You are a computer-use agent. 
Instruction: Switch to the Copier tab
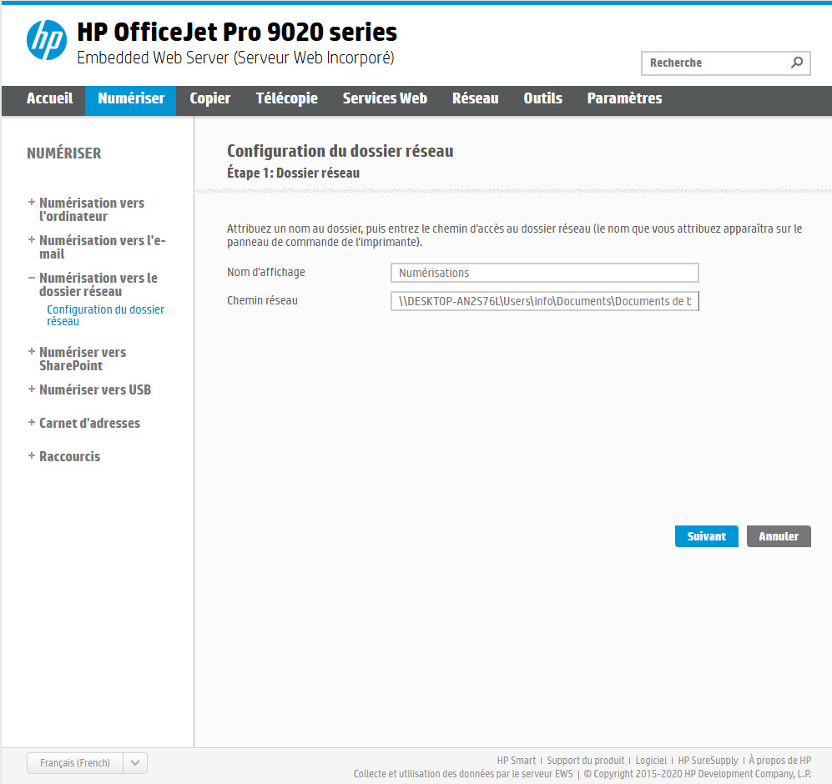(x=210, y=98)
